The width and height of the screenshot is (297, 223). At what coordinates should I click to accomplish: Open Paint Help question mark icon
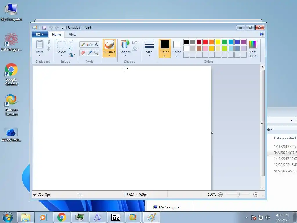(x=262, y=34)
